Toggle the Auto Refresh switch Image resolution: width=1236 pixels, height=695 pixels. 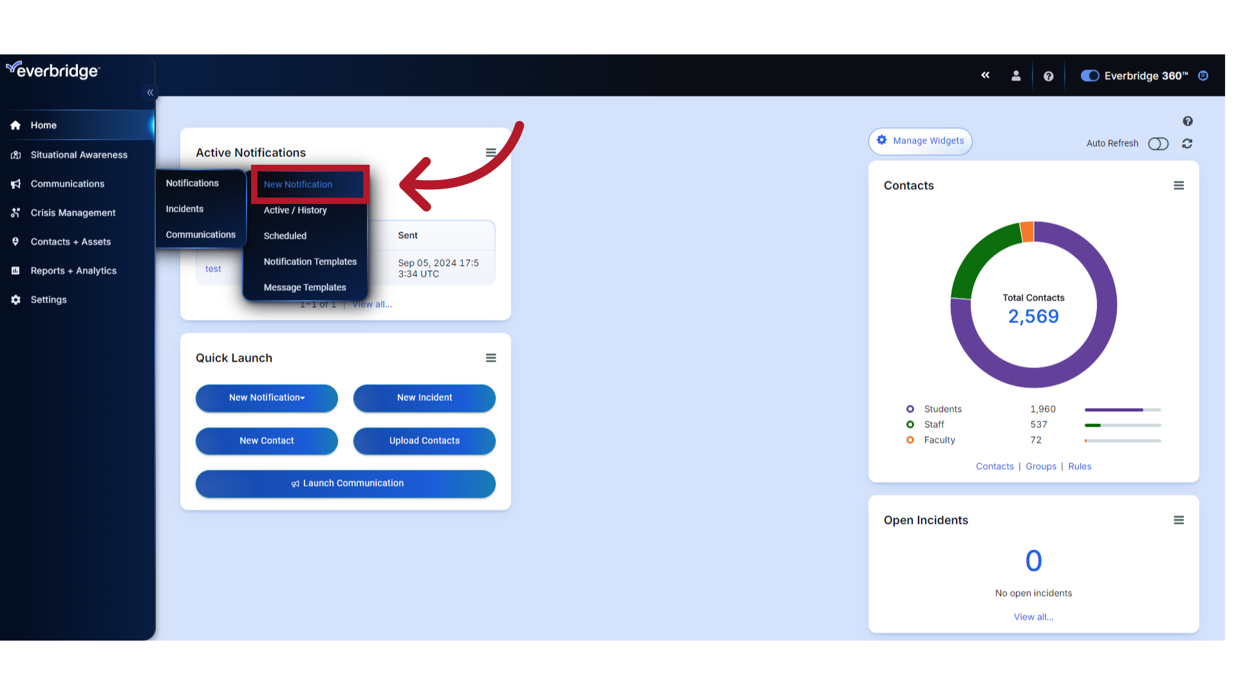[x=1158, y=143]
